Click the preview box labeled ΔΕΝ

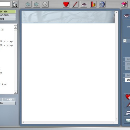pyautogui.click(x=126, y=29)
